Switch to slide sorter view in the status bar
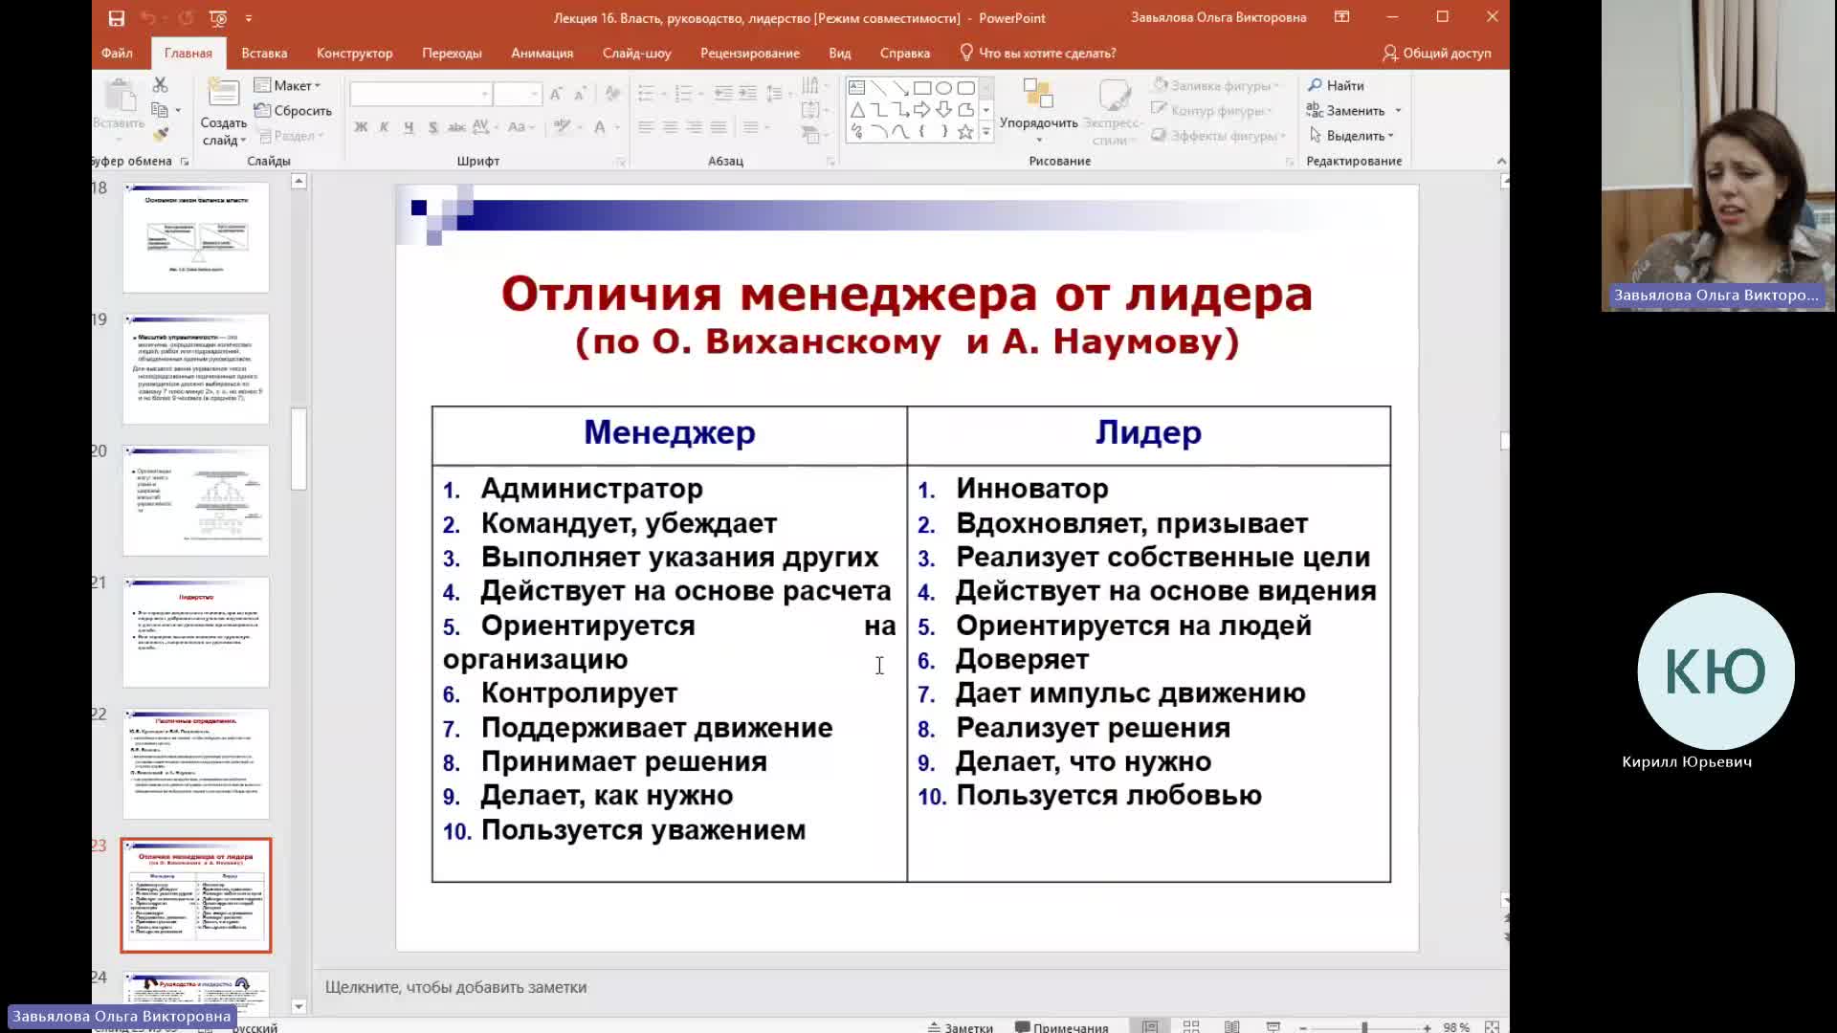The height and width of the screenshot is (1033, 1837). coord(1191,1026)
